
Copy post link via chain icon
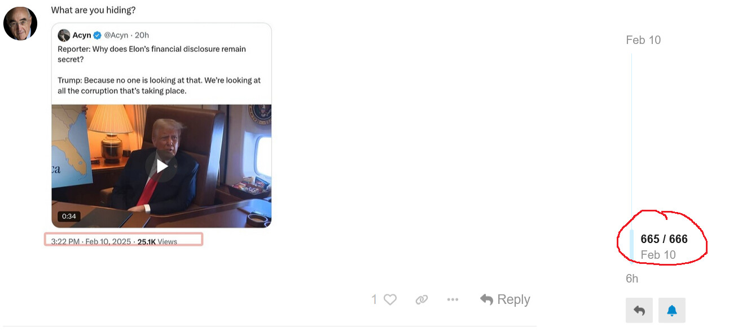tap(421, 300)
